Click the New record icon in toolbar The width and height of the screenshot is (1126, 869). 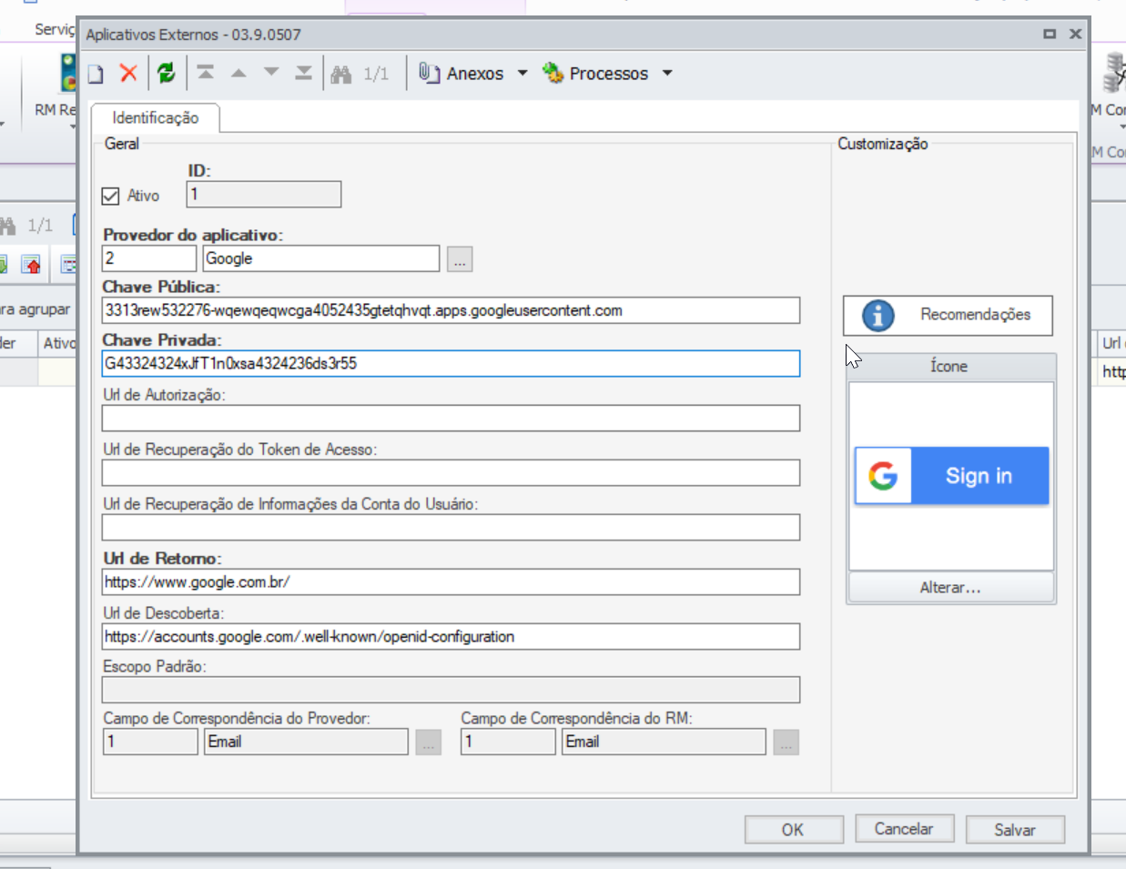pos(96,74)
